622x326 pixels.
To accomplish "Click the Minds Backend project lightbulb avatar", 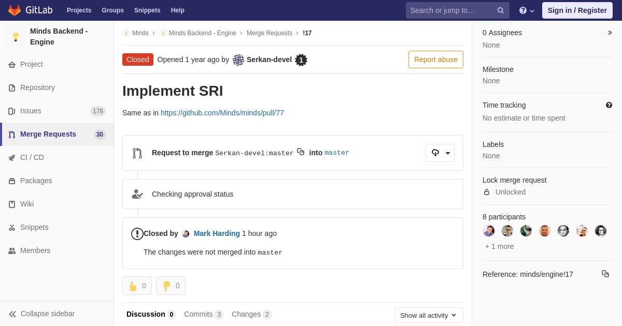I will point(16,37).
